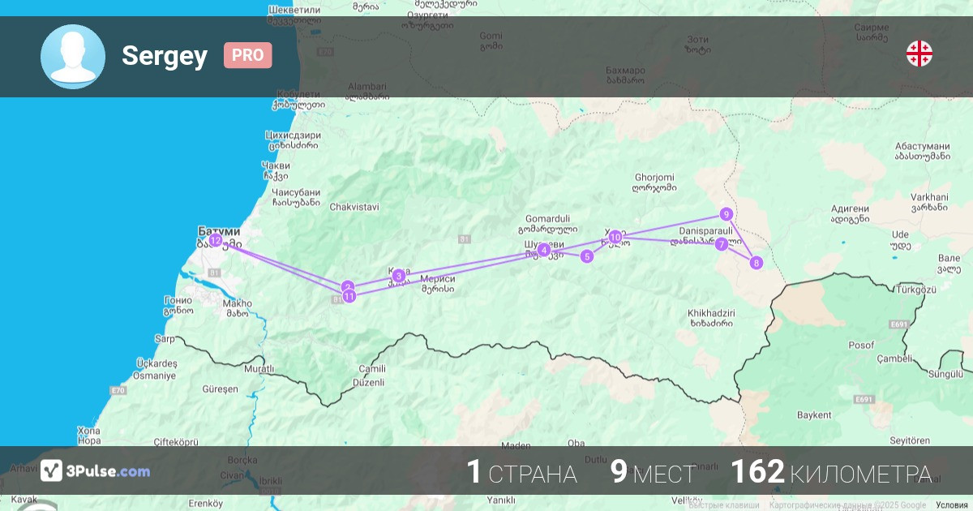973x511 pixels.
Task: Click the Sergey username heading
Action: [165, 56]
